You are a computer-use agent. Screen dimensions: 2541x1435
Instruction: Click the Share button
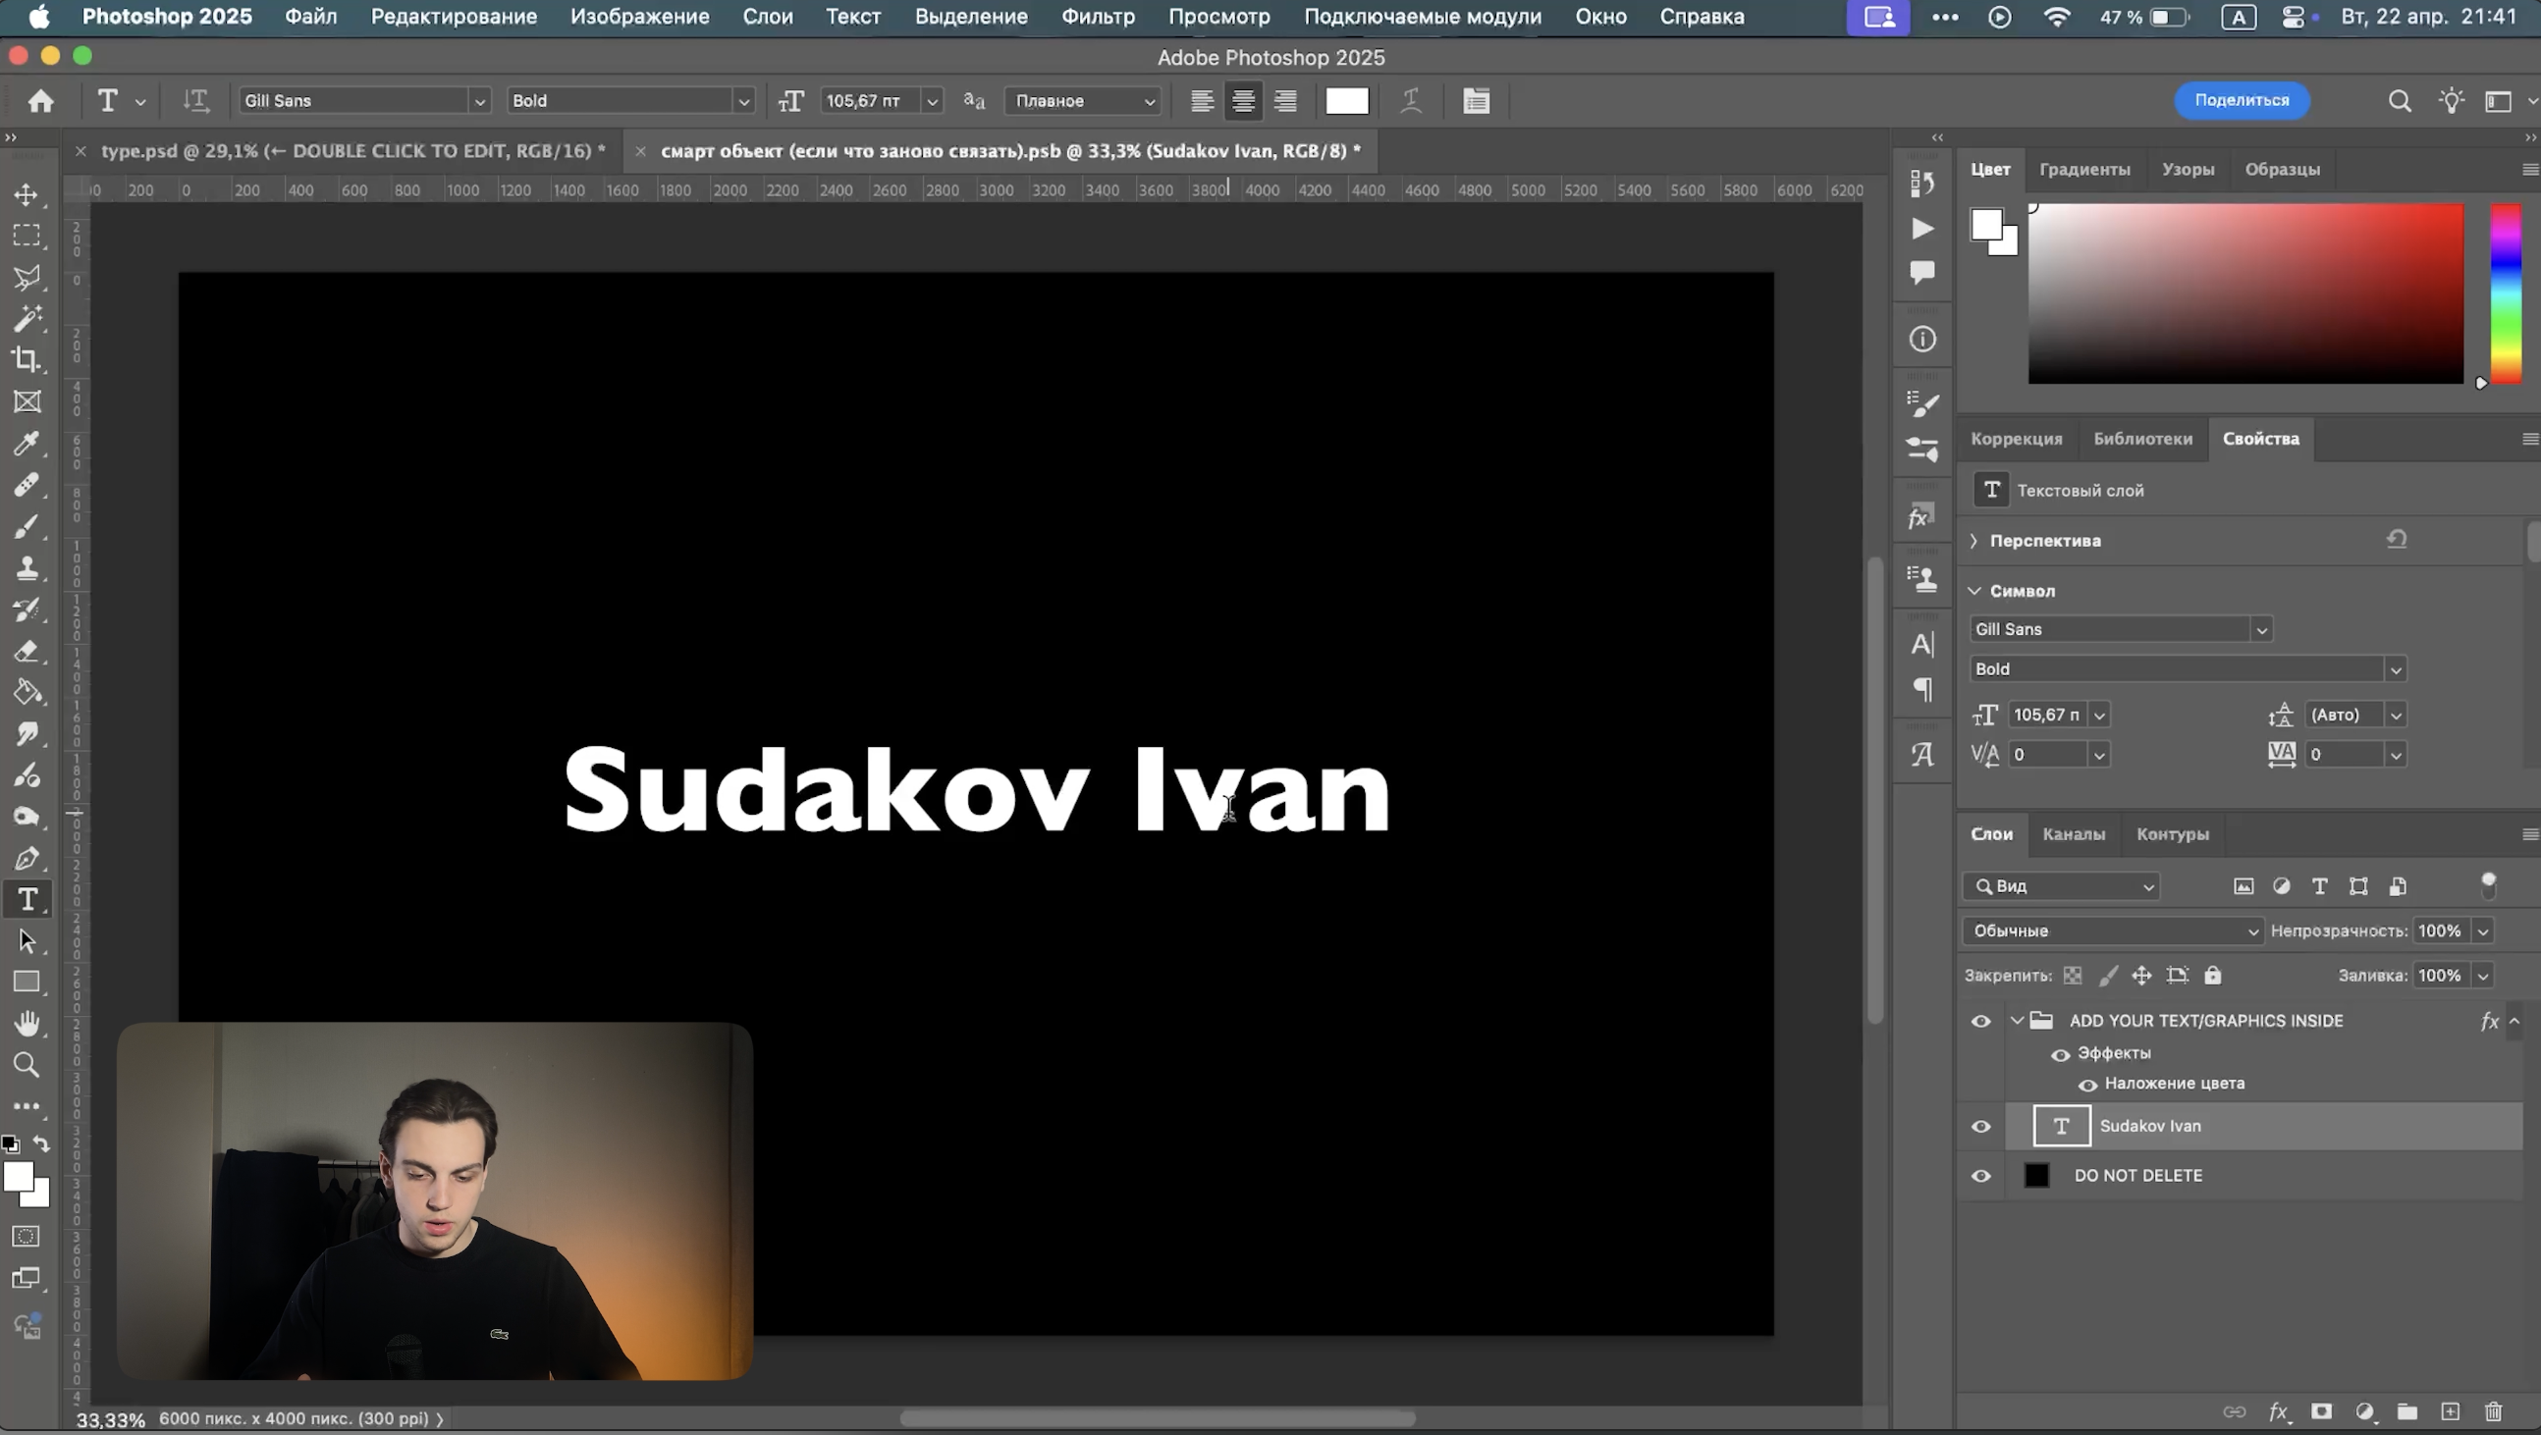pyautogui.click(x=2242, y=100)
